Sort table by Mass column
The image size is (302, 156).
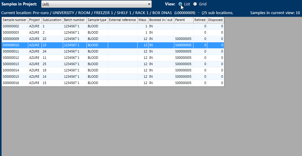tap(143, 20)
